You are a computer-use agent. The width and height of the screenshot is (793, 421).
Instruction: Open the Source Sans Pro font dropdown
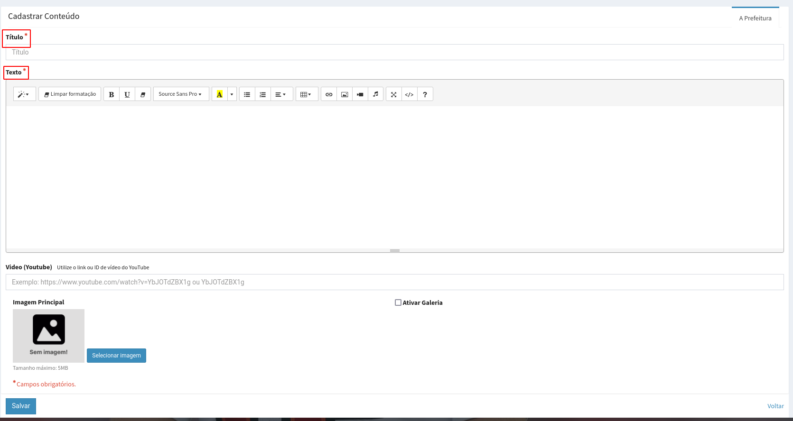181,94
